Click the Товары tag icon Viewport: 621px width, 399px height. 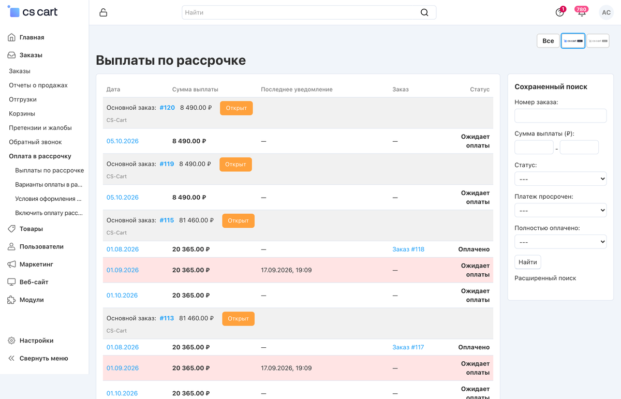[x=11, y=229]
